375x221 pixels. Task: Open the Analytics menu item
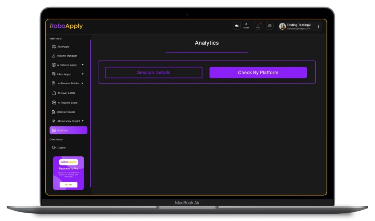[68, 130]
